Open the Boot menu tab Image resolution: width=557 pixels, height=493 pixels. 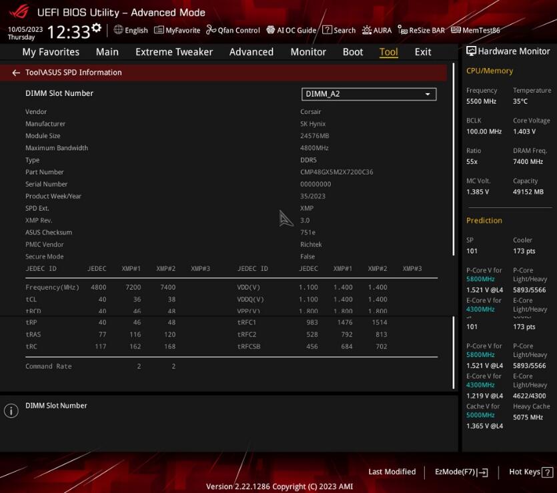[x=352, y=52]
